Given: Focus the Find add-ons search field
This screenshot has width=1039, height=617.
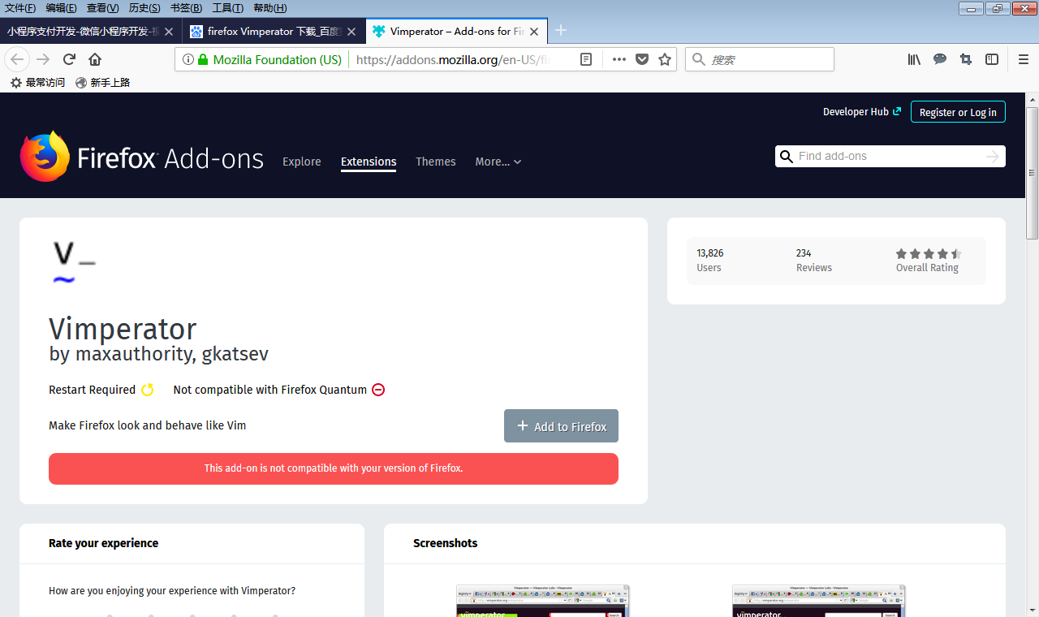Looking at the screenshot, I should 889,157.
